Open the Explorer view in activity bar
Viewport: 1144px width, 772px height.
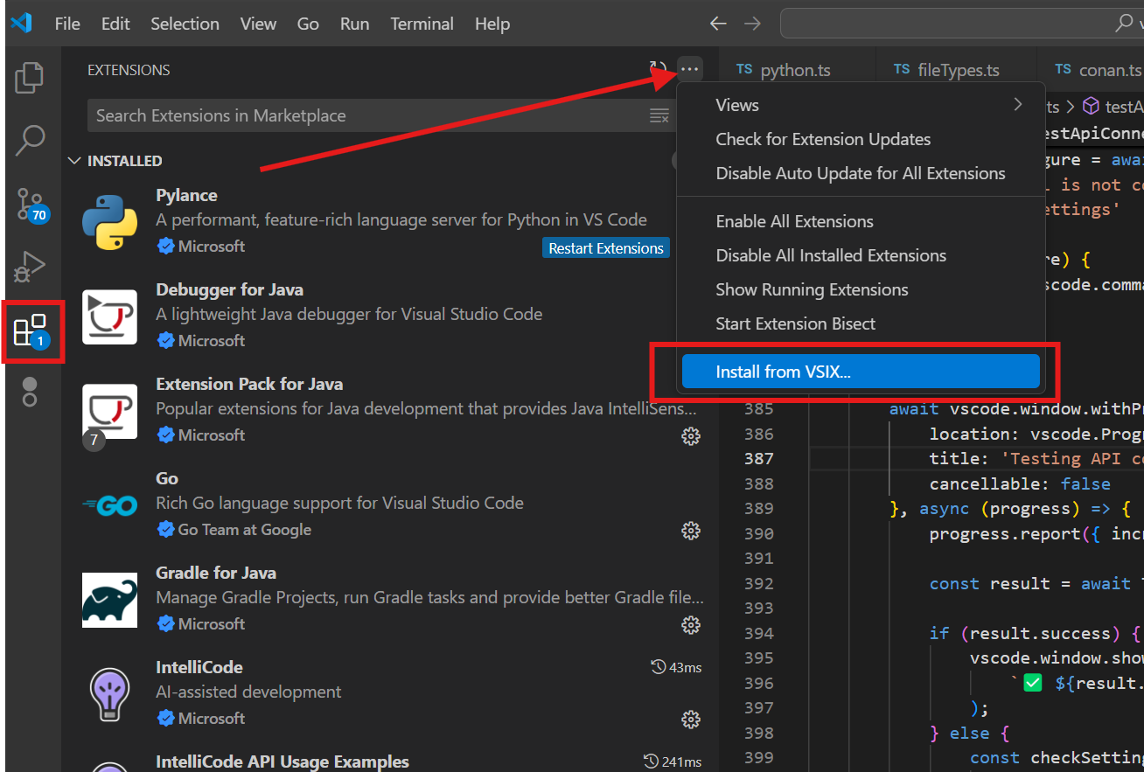[x=30, y=78]
